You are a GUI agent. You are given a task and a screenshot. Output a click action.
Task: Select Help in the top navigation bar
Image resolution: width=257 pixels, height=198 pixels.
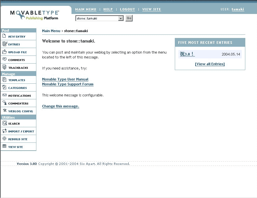coord(108,9)
